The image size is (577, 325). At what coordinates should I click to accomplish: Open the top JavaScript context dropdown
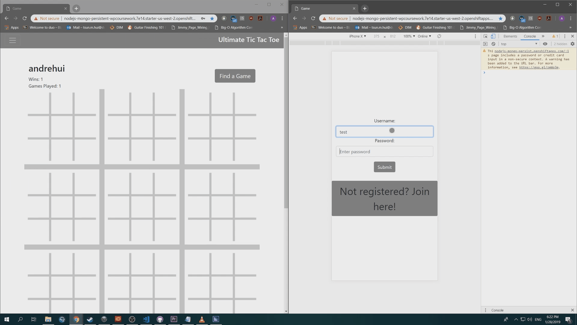coord(519,44)
